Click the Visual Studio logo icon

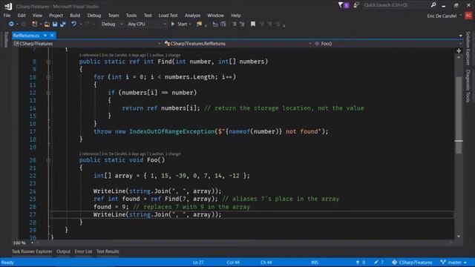pos(8,6)
